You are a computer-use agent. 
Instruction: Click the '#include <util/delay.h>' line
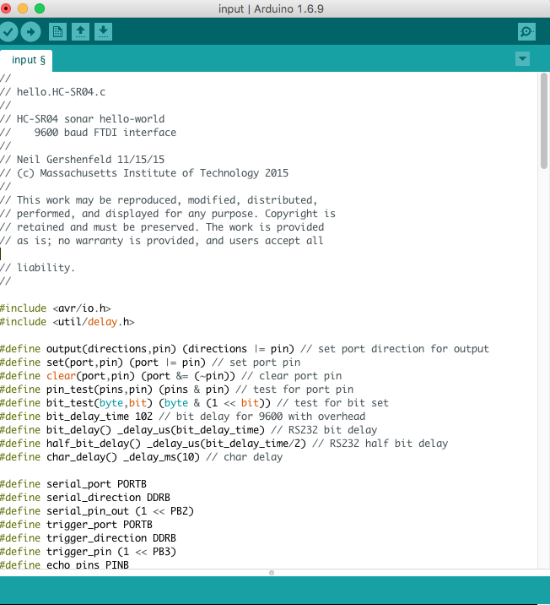tap(67, 322)
